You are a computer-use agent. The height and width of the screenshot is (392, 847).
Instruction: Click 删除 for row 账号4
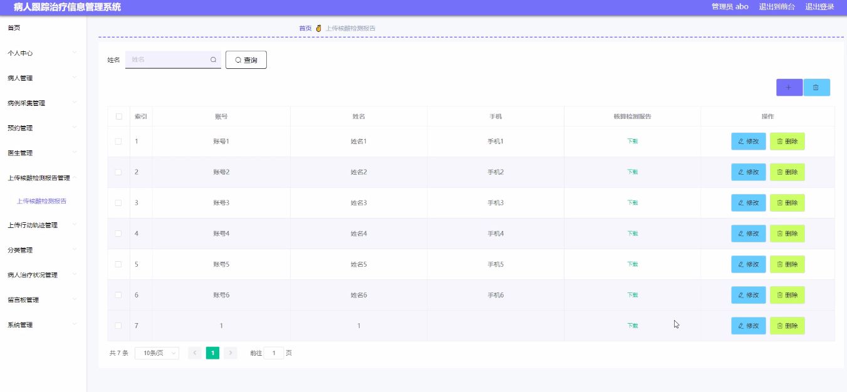pos(787,234)
